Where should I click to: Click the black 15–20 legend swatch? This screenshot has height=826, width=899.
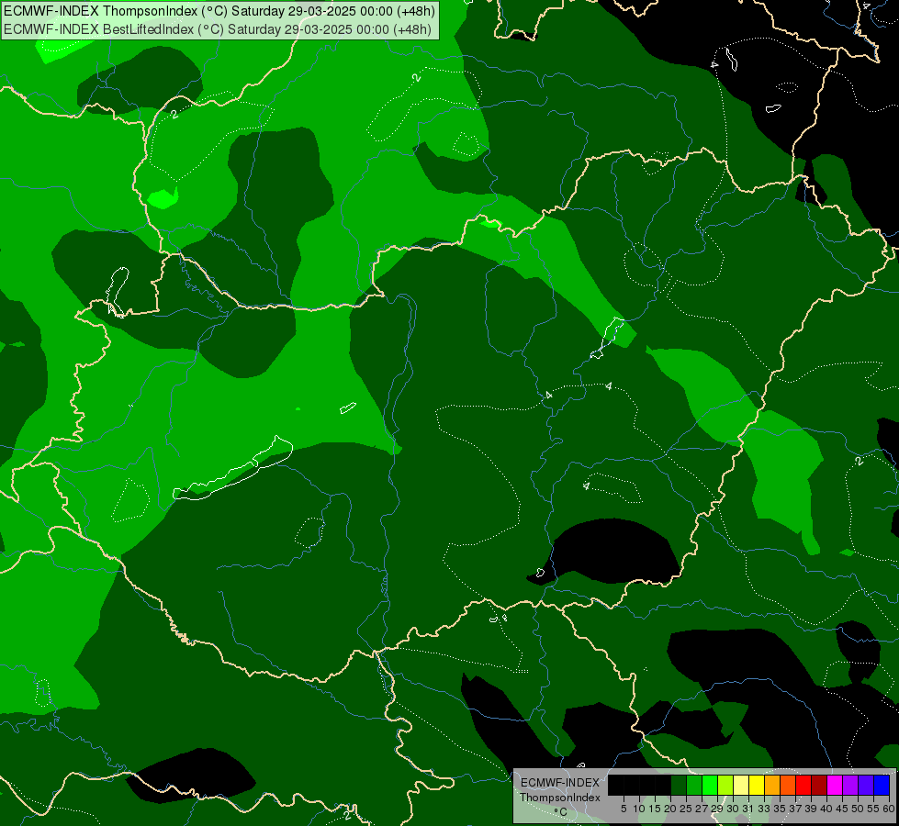(x=663, y=785)
